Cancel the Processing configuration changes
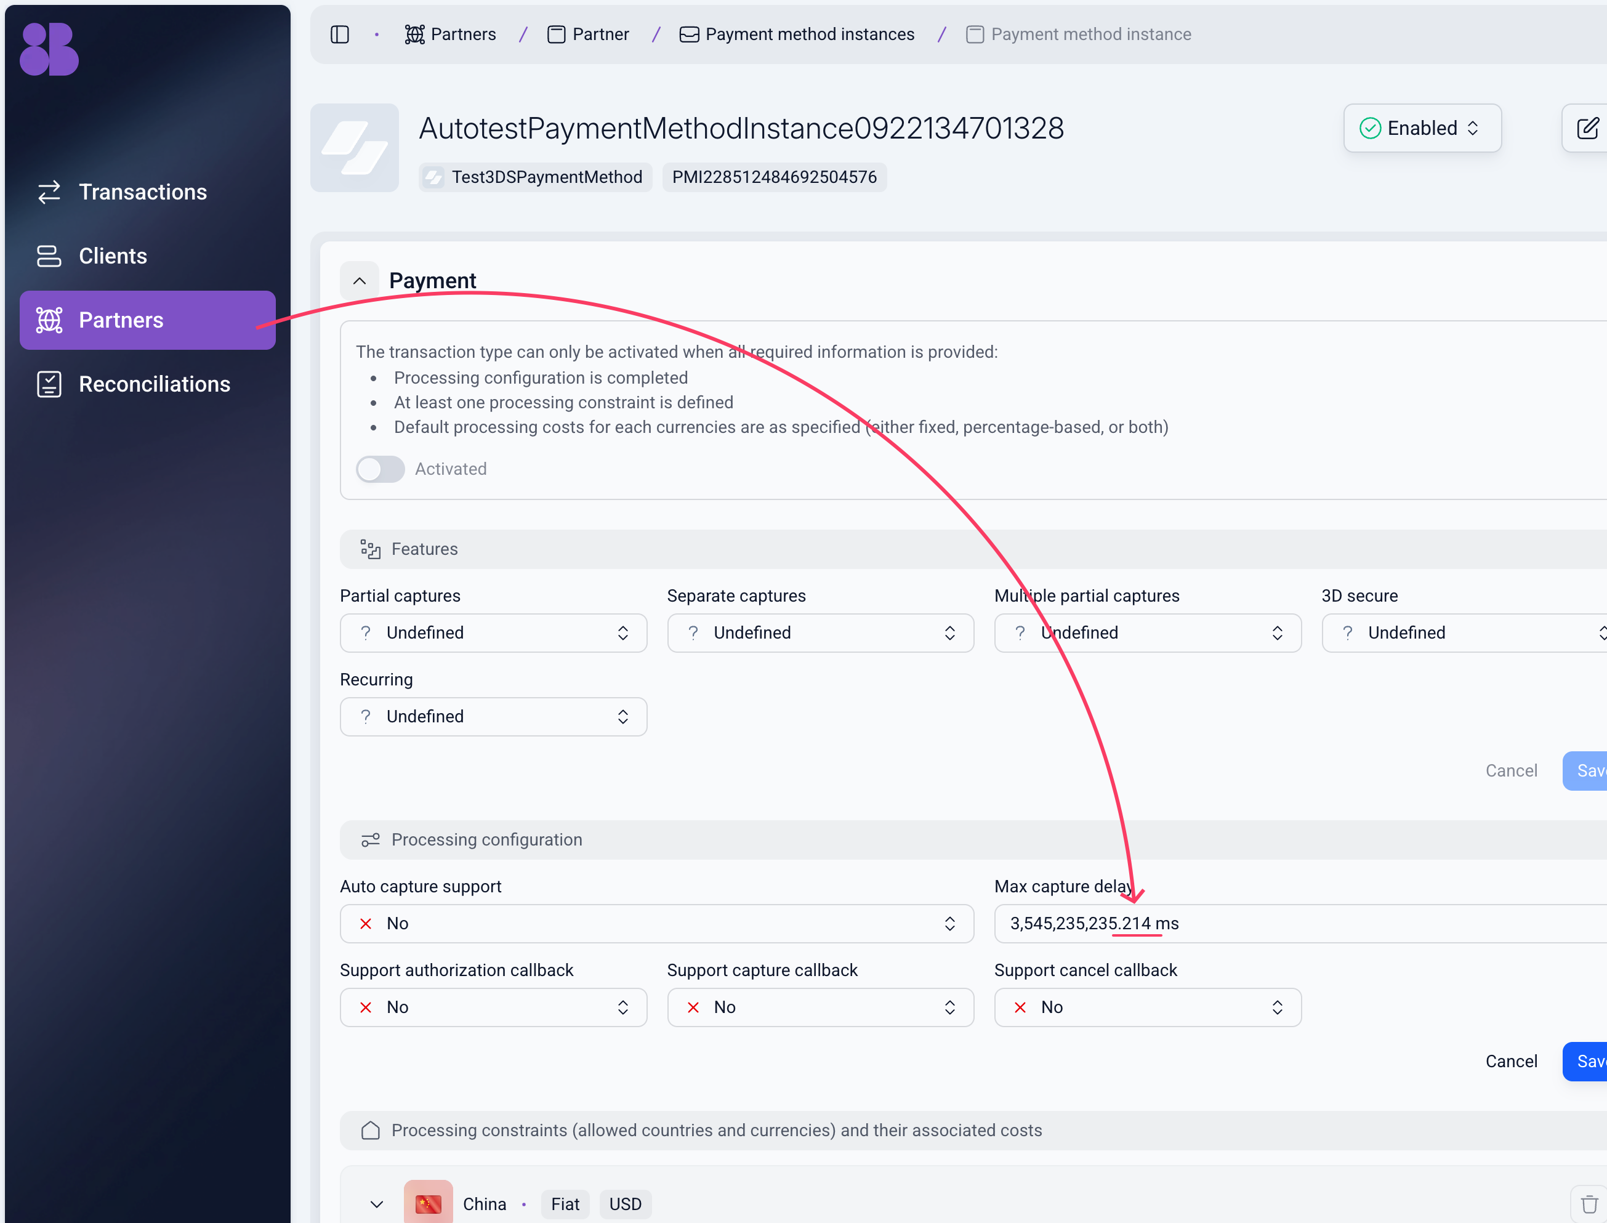 tap(1511, 1060)
